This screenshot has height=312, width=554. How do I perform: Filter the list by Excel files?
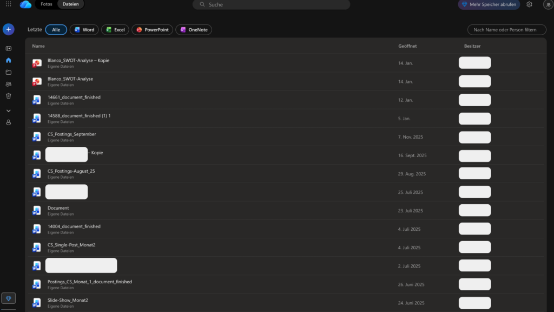[x=115, y=30]
